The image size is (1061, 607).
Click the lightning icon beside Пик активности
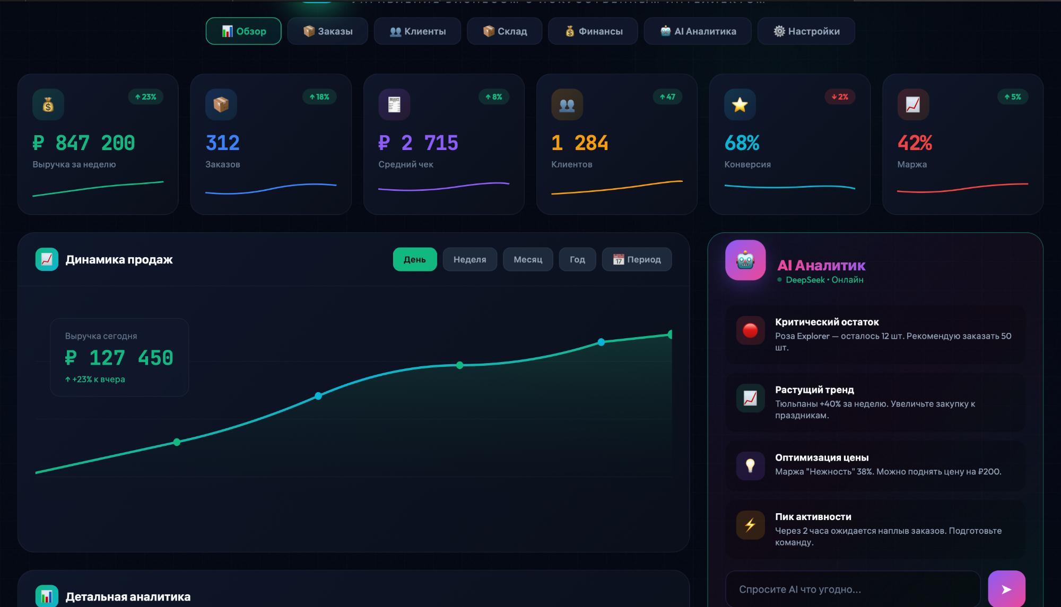[750, 524]
